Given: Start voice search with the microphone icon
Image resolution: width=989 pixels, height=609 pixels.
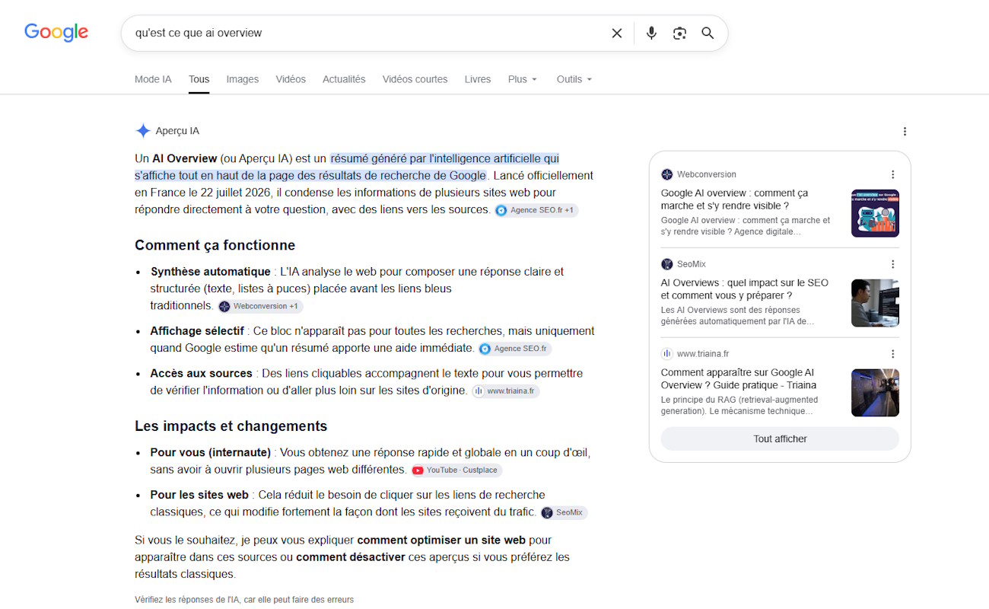Looking at the screenshot, I should click(651, 33).
